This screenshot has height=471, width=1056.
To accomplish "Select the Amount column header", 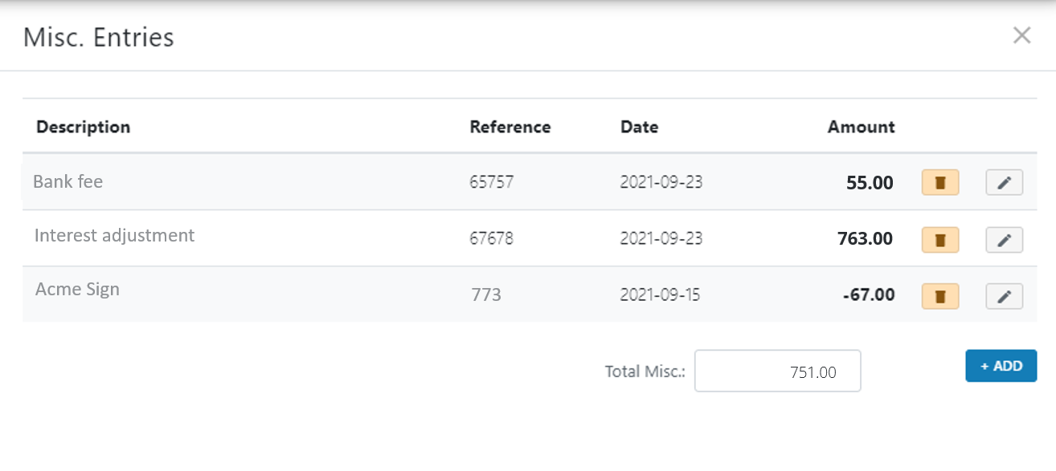I will point(860,127).
